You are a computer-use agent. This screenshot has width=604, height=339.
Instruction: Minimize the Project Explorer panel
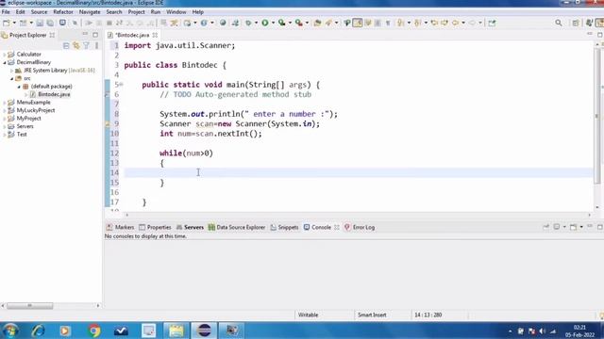(x=85, y=35)
